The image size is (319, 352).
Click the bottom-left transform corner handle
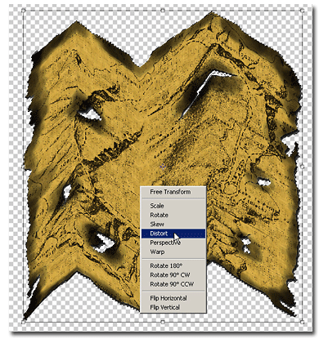click(23, 322)
